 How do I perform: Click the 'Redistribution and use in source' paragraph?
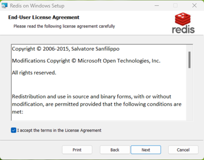coord(97,104)
